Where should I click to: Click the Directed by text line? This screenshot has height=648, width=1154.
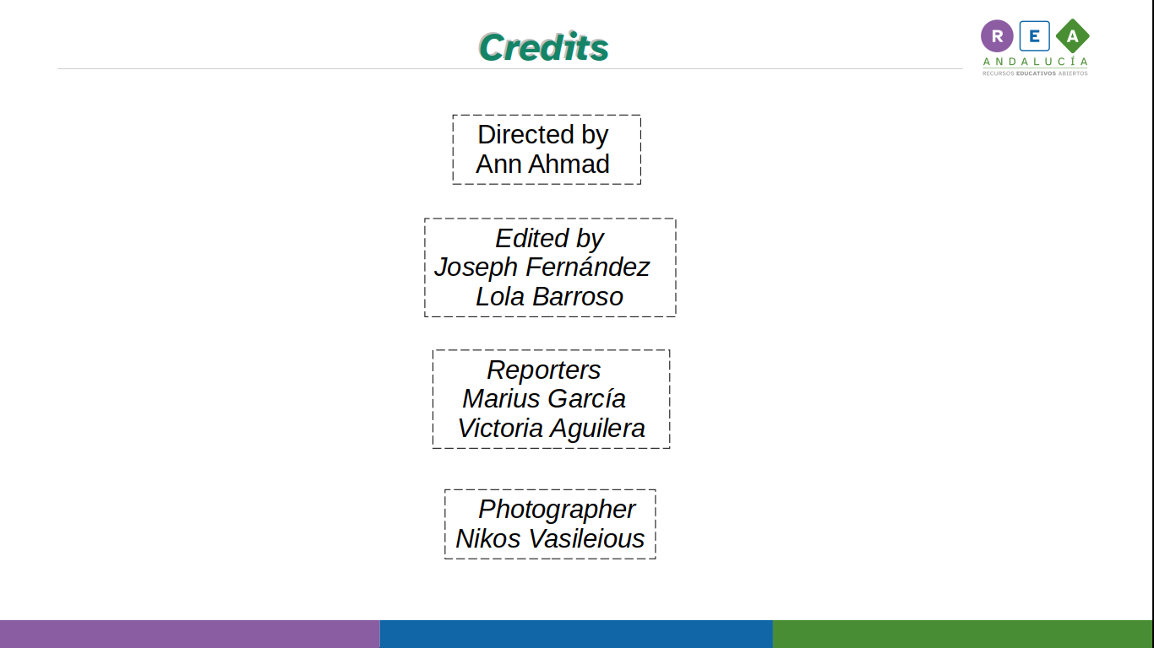pyautogui.click(x=543, y=135)
